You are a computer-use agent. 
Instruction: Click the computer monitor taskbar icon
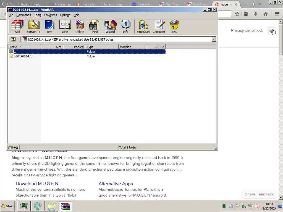click(x=24, y=206)
